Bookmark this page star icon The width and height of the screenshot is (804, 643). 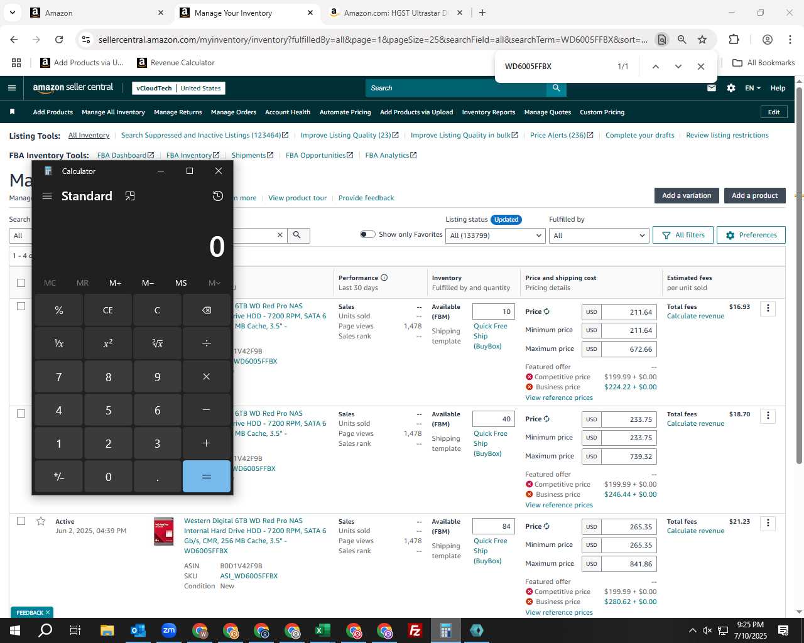click(702, 40)
